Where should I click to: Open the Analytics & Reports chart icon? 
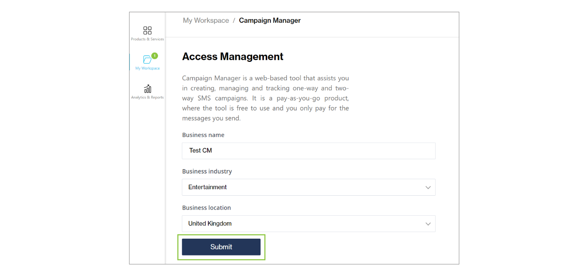tap(147, 89)
